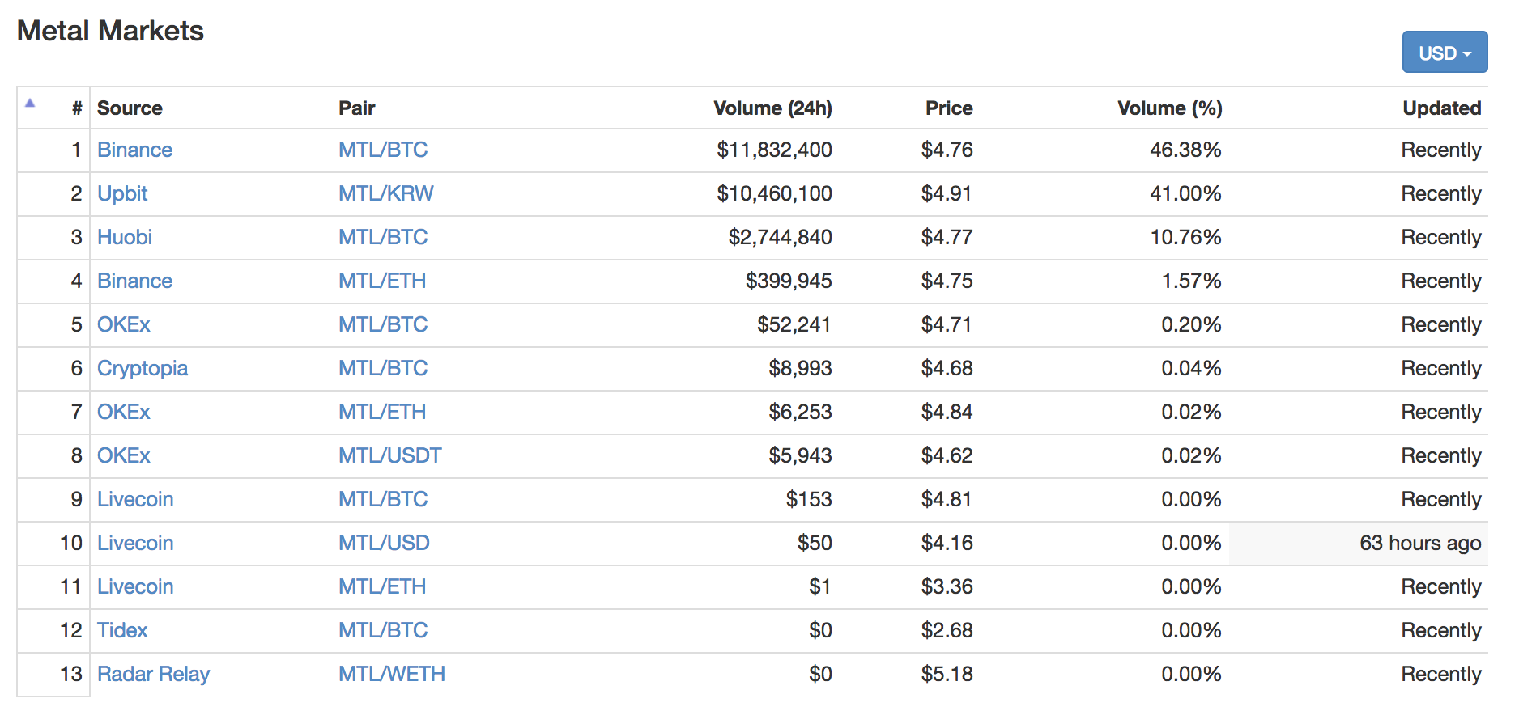Open Livecoin link in row 11
The image size is (1519, 728).
[x=135, y=586]
